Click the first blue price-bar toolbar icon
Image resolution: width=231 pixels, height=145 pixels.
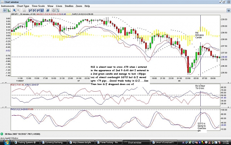pyautogui.click(x=30, y=10)
